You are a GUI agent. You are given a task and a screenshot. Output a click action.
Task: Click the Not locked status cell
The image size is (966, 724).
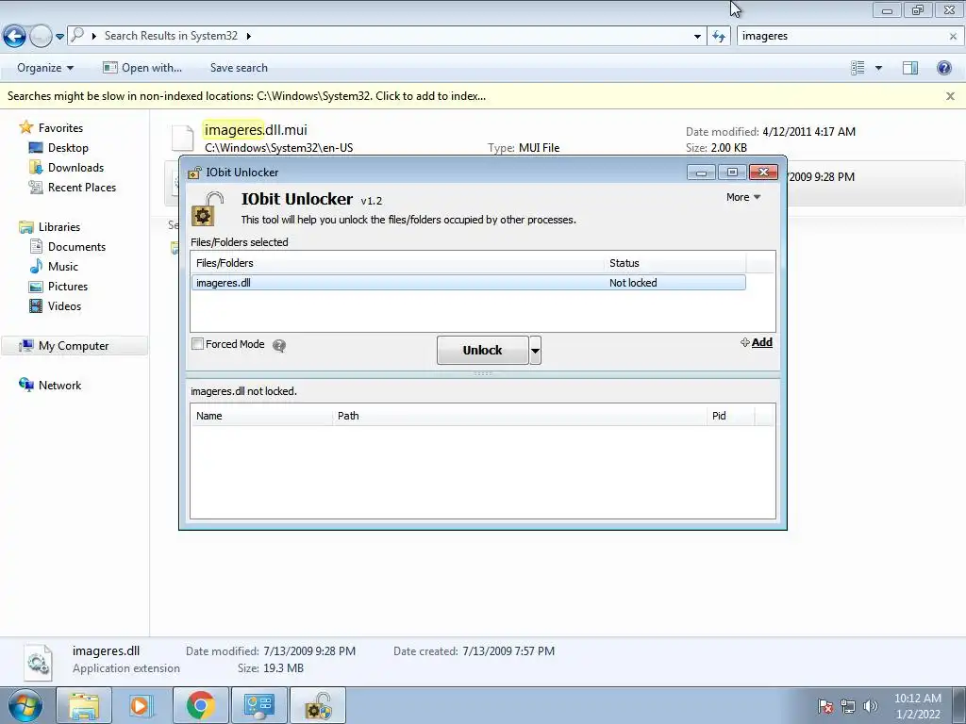[633, 283]
